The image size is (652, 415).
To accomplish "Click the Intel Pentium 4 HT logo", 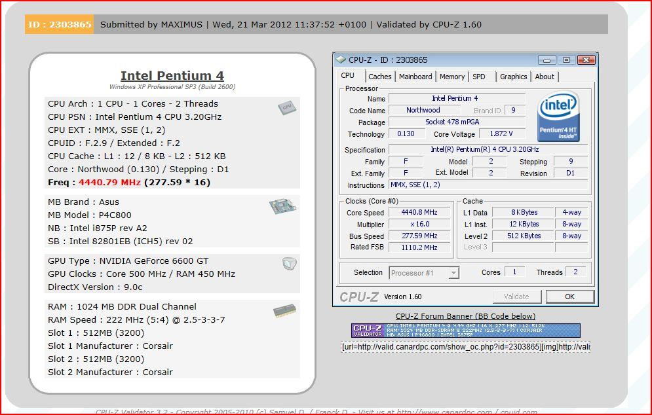I will point(558,117).
